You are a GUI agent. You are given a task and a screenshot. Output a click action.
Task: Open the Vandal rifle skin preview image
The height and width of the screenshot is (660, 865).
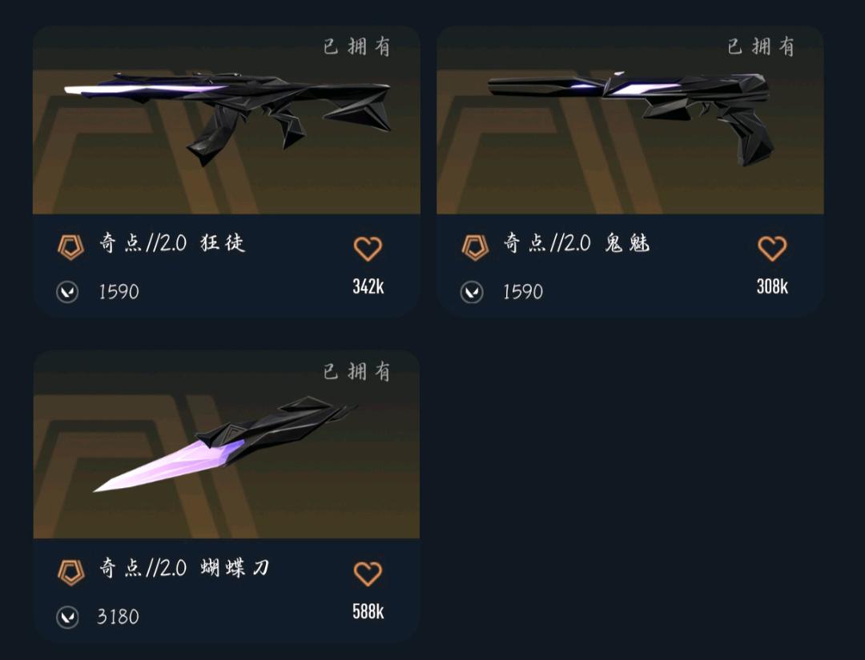226,120
